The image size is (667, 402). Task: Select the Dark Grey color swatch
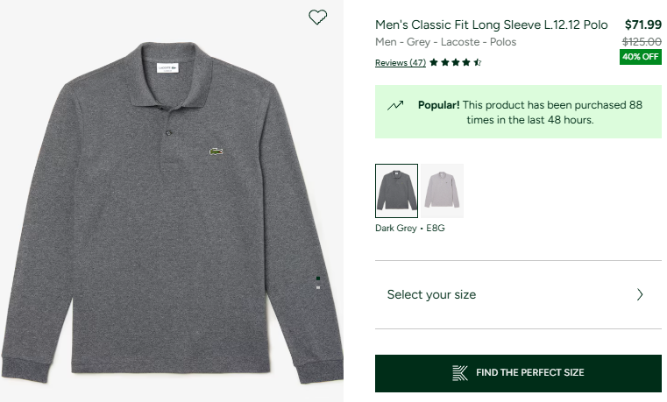[396, 191]
